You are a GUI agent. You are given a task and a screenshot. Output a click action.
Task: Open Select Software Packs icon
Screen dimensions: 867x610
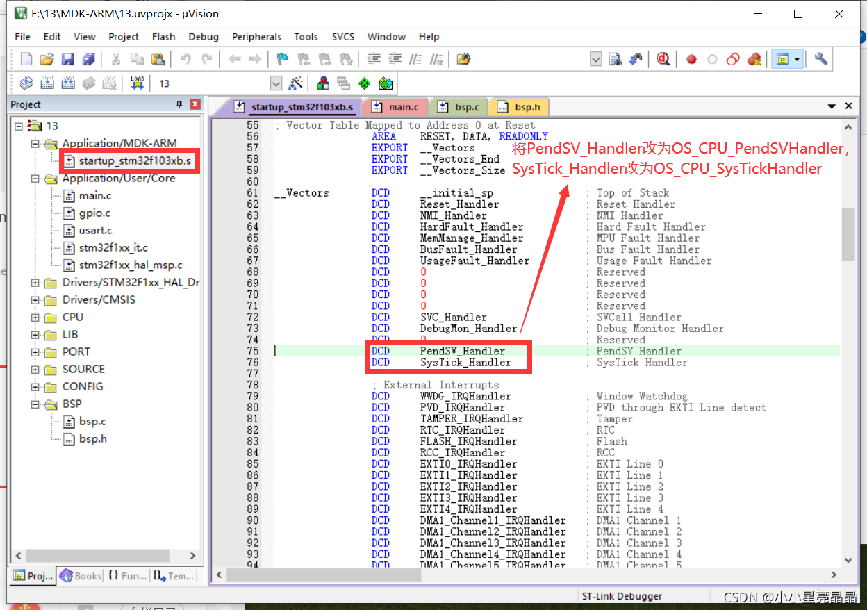point(386,83)
